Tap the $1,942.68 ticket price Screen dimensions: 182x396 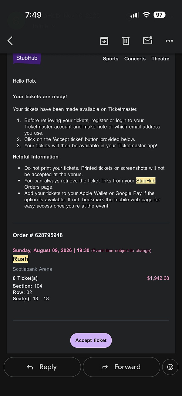158,278
